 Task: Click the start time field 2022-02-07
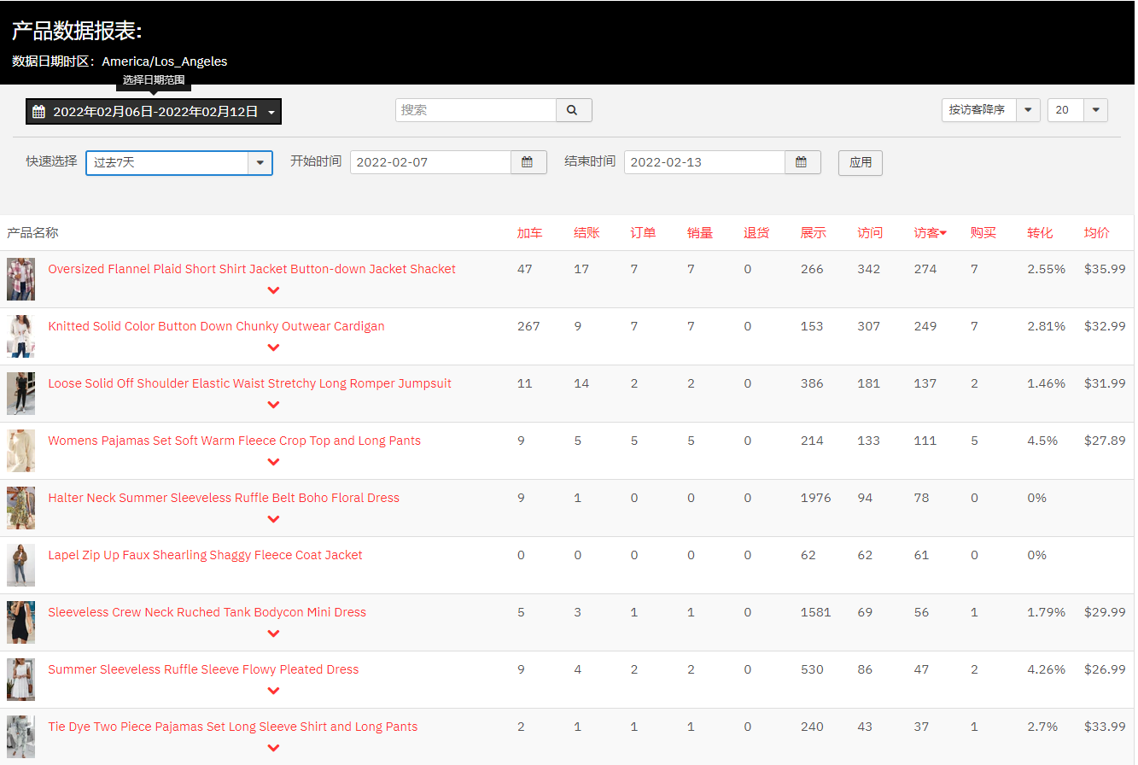click(x=431, y=162)
